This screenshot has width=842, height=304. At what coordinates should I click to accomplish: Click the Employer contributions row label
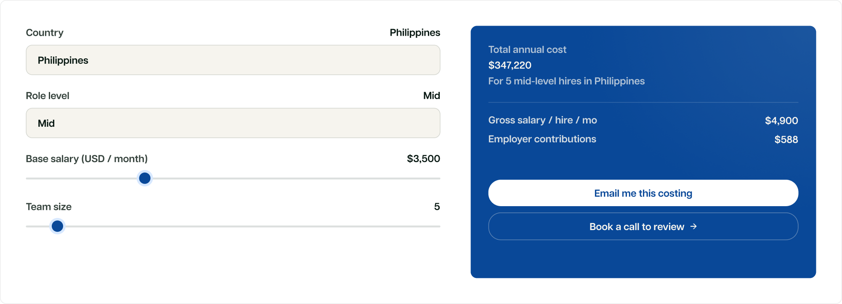[542, 139]
